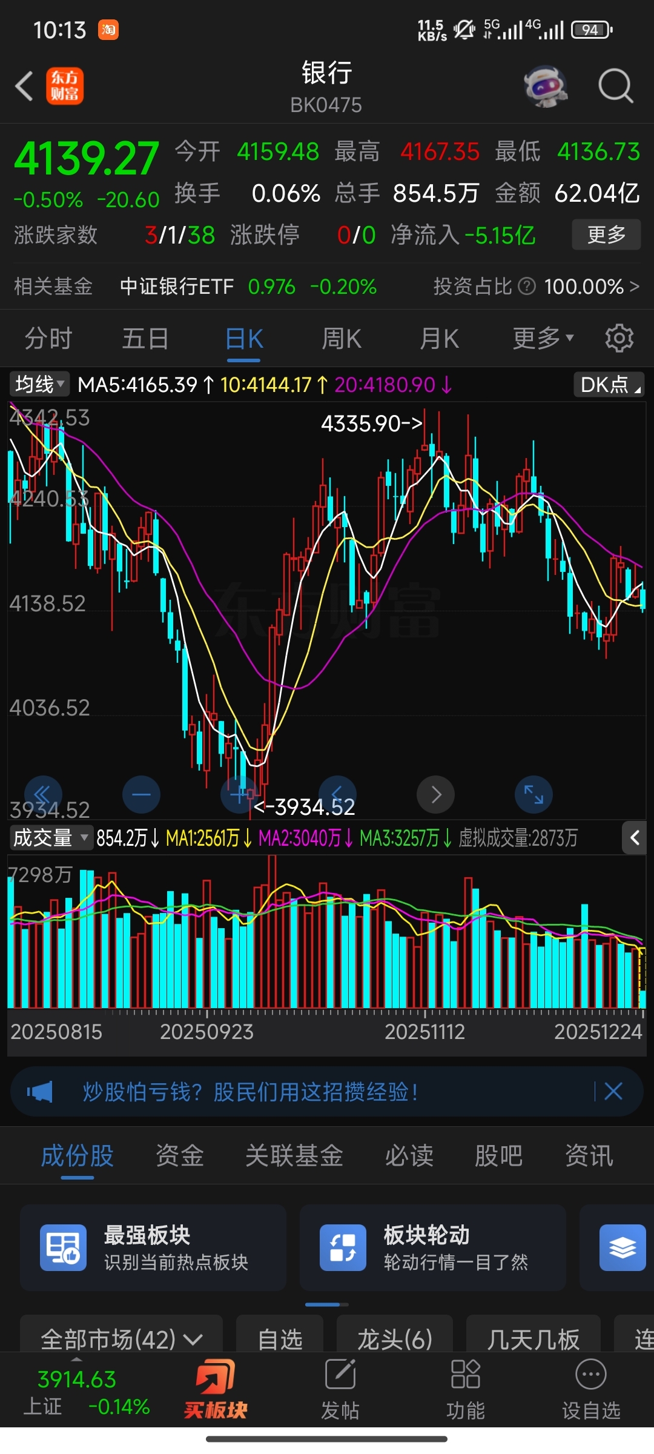The width and height of the screenshot is (654, 1454).
Task: Switch to the 五日 chart tab
Action: point(145,338)
